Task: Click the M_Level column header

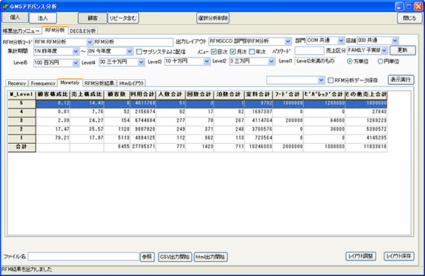Action: (x=21, y=94)
